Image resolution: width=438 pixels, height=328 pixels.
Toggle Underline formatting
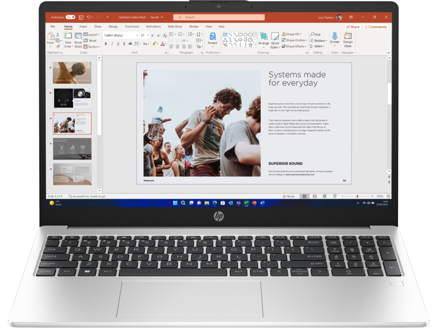coord(118,44)
